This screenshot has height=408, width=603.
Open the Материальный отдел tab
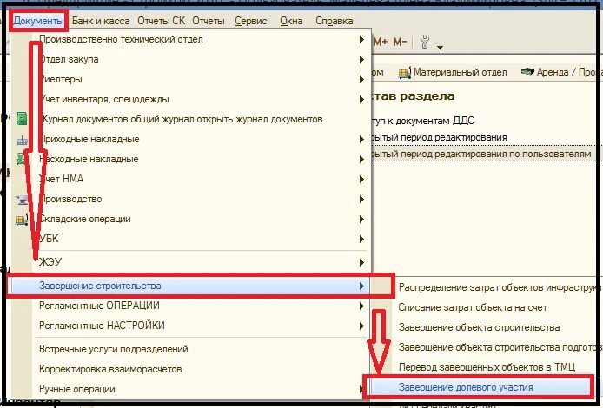453,72
